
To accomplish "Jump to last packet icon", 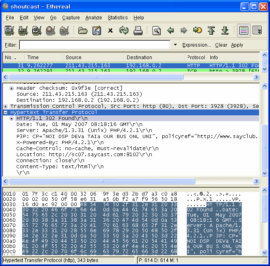I will coord(225,31).
